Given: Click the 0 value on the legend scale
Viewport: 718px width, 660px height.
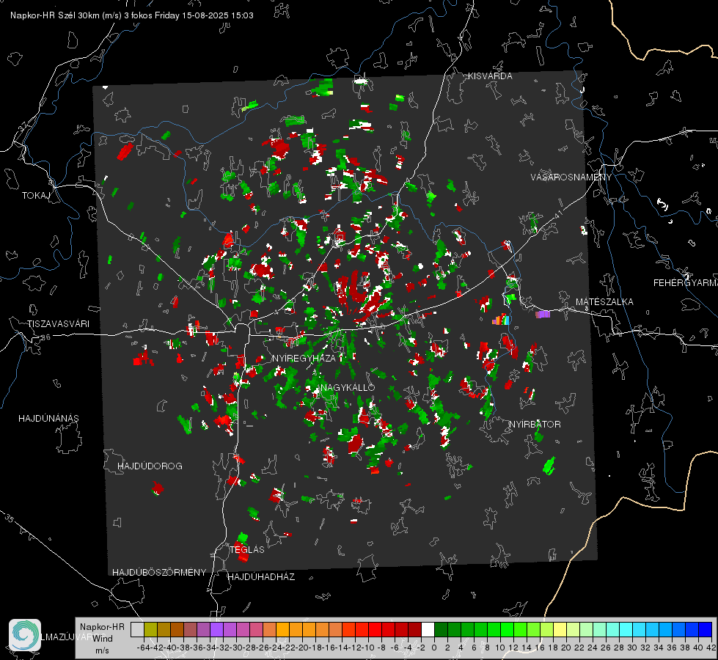Looking at the screenshot, I should [x=434, y=648].
